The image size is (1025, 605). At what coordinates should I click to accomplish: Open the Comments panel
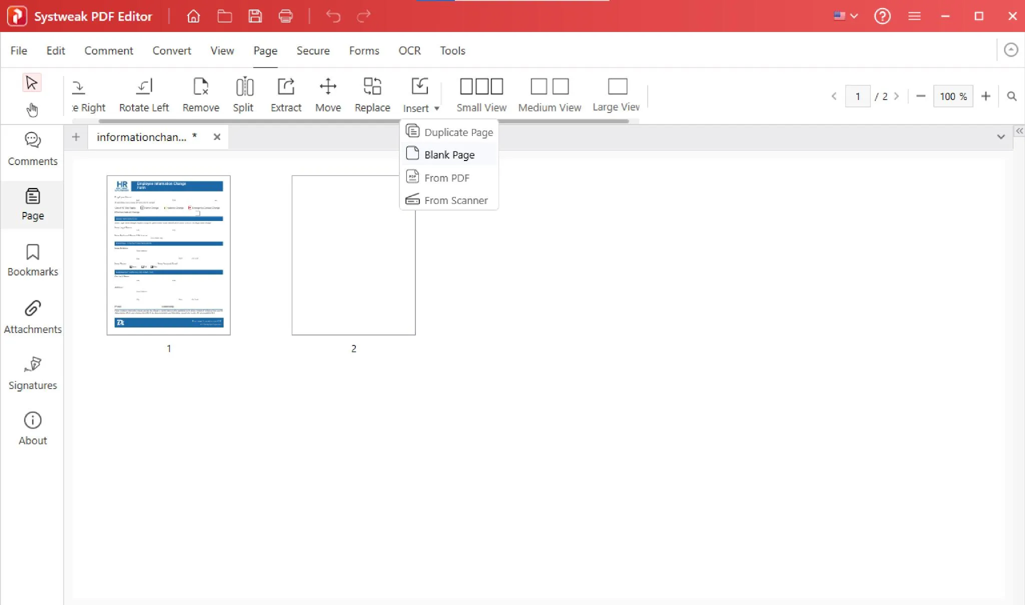(32, 149)
